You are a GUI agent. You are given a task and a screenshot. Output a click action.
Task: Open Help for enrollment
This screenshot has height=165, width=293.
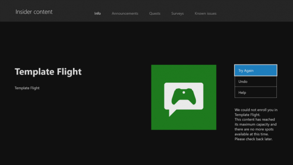pyautogui.click(x=256, y=92)
